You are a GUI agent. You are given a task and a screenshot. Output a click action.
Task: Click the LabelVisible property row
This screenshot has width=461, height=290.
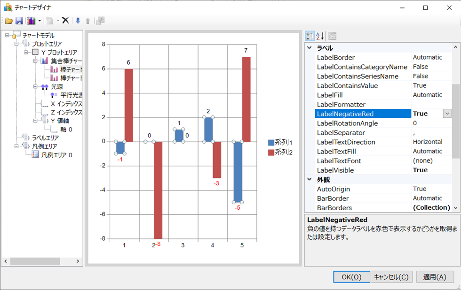pos(335,170)
